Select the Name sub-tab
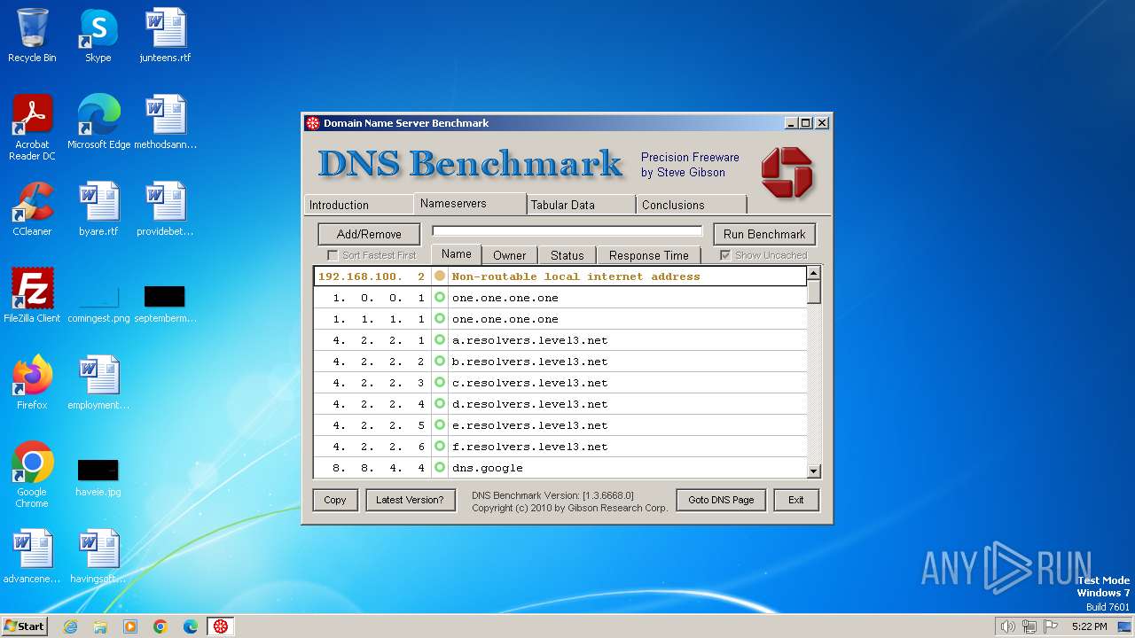 pyautogui.click(x=457, y=254)
